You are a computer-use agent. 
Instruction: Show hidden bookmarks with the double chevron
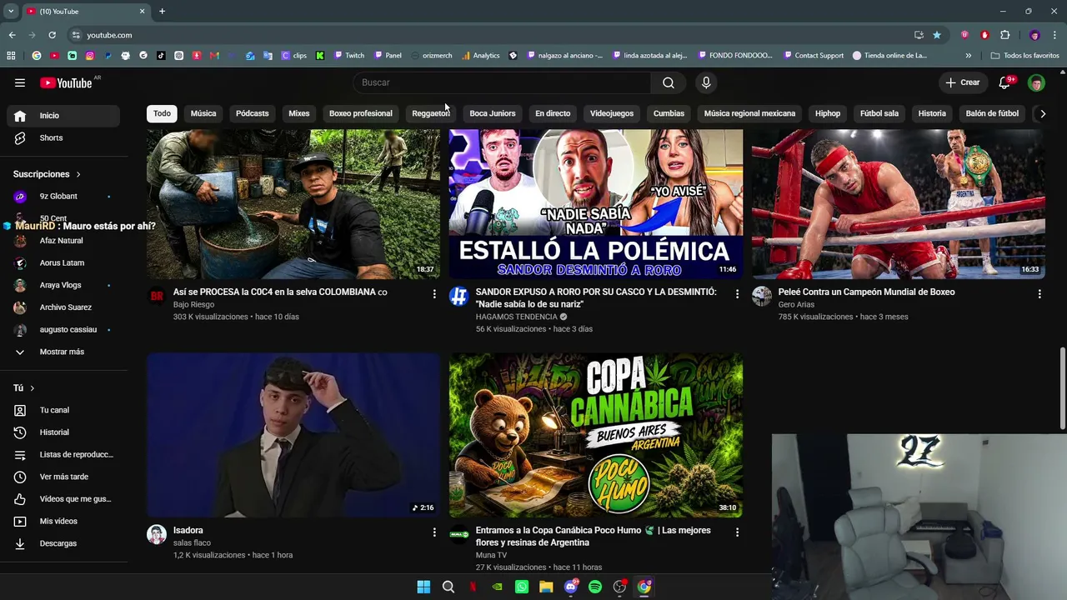(968, 56)
